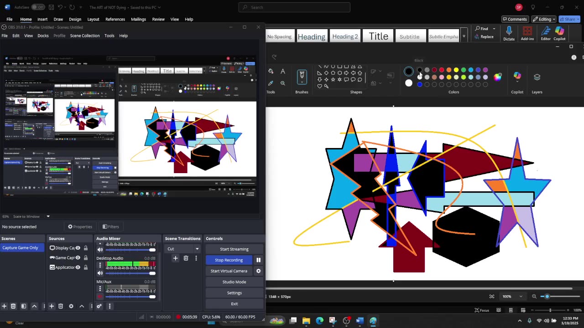This screenshot has width=584, height=328.
Task: Switch to Word from the taskbar
Action: point(360,321)
